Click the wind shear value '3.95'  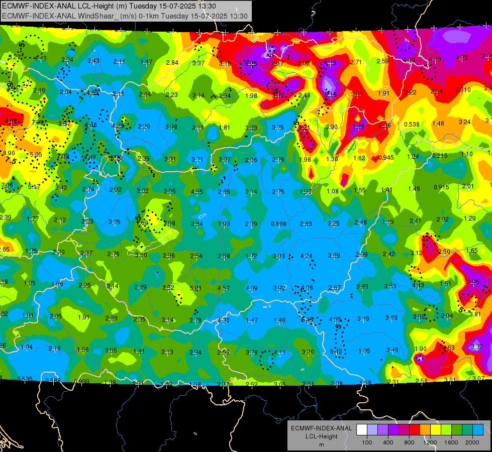pos(473,282)
